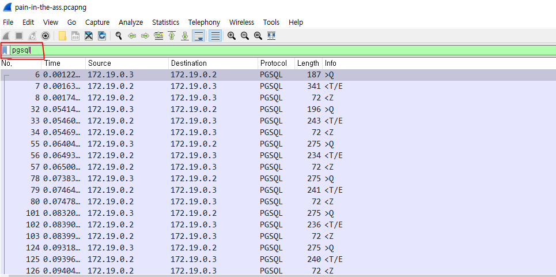Image resolution: width=556 pixels, height=277 pixels.
Task: Select packet number 124 row
Action: [278, 248]
